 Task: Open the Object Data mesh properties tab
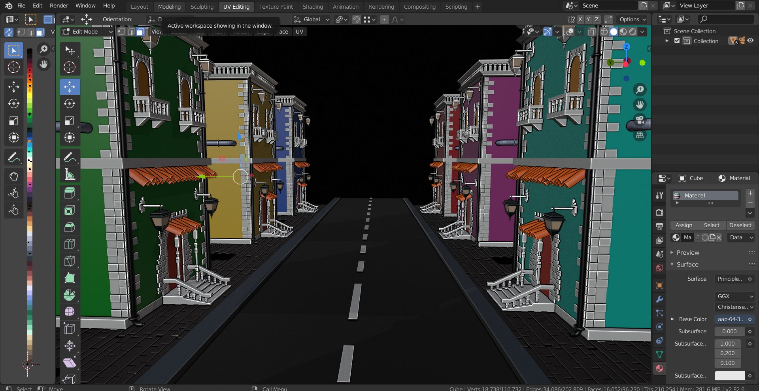pyautogui.click(x=659, y=354)
